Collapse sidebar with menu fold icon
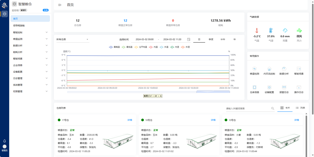The height and width of the screenshot is (157, 314). click(x=60, y=5)
